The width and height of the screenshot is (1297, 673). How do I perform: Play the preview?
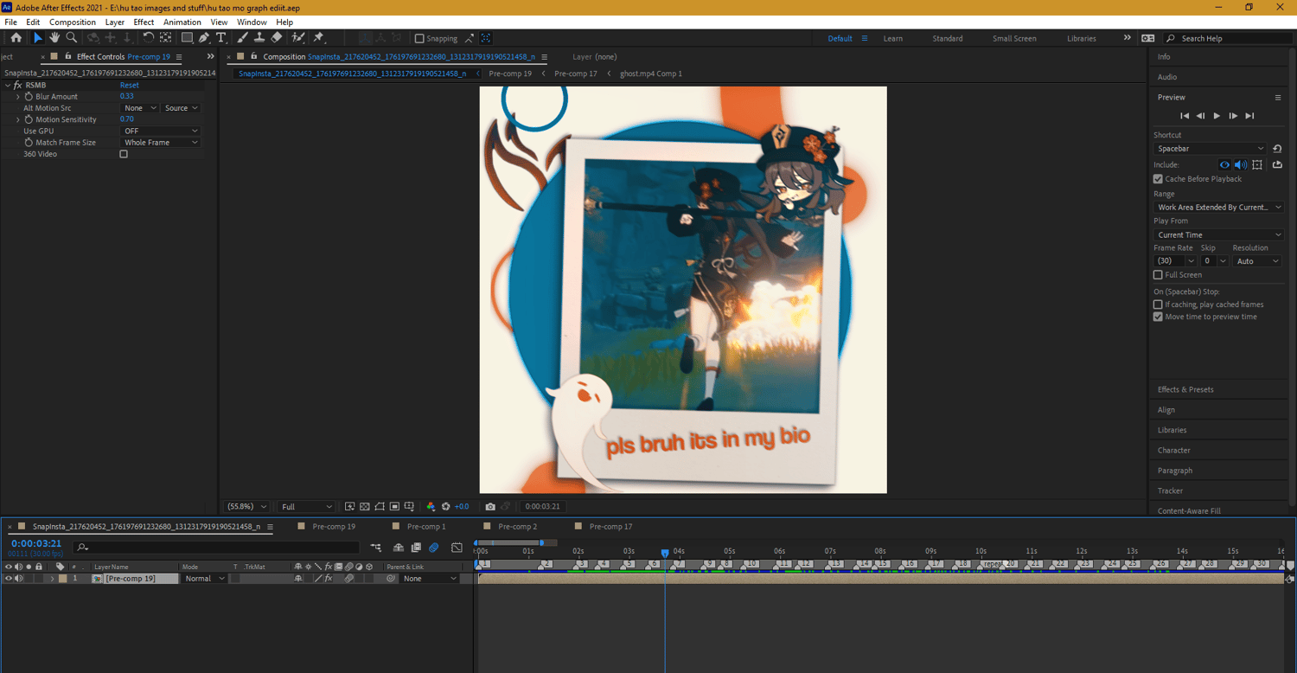(x=1217, y=116)
